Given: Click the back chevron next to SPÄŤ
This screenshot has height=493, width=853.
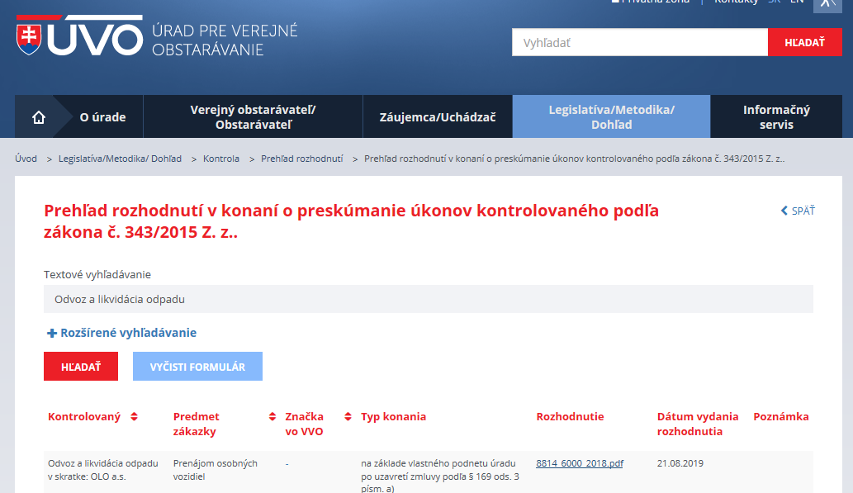Looking at the screenshot, I should [x=784, y=211].
